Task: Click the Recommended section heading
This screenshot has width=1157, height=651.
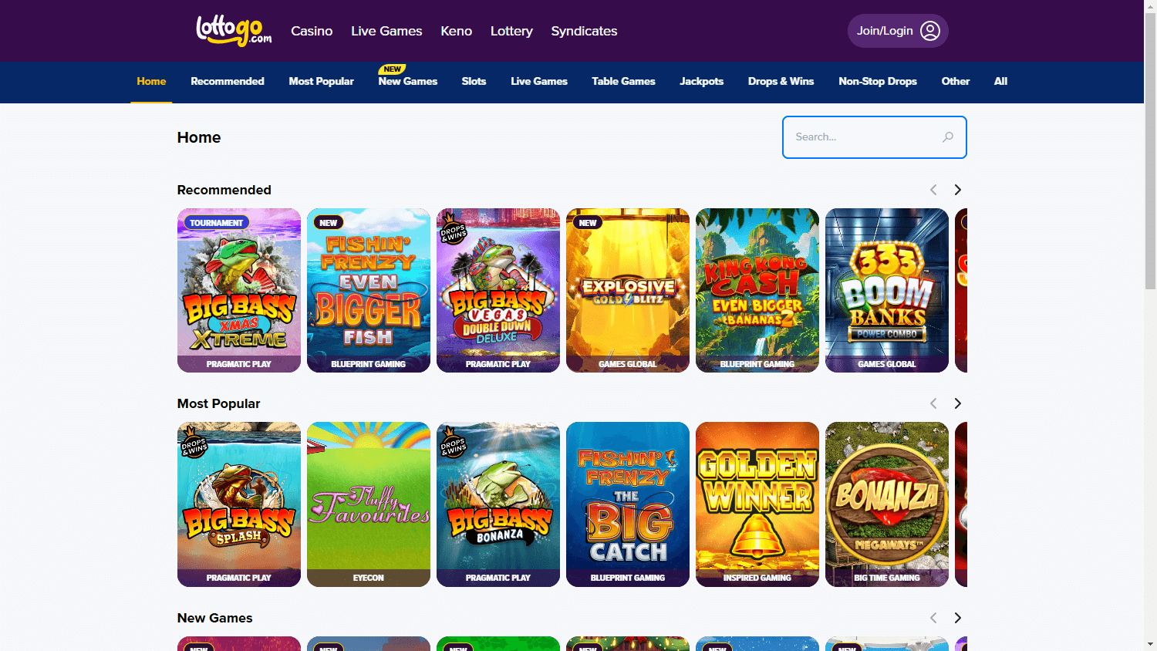Action: point(224,190)
